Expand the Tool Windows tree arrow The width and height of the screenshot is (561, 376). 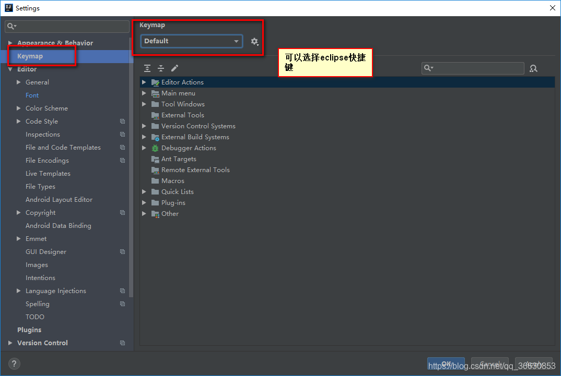[144, 104]
